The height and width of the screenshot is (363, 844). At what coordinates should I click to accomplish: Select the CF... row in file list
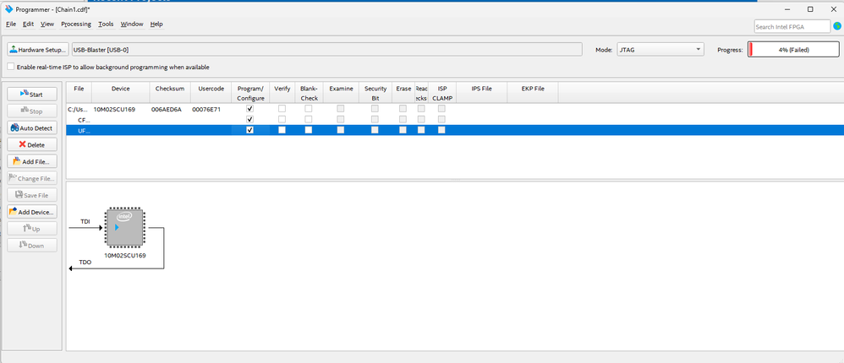[455, 119]
